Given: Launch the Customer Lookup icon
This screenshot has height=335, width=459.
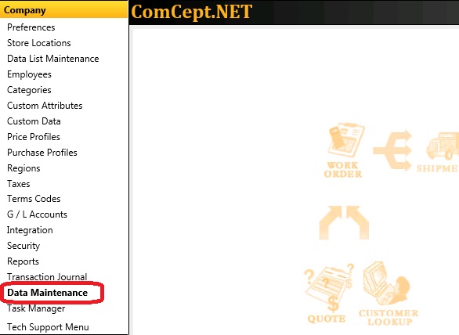Looking at the screenshot, I should [x=389, y=294].
